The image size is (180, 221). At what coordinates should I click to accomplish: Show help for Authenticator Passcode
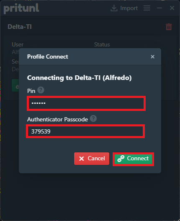pos(93,118)
